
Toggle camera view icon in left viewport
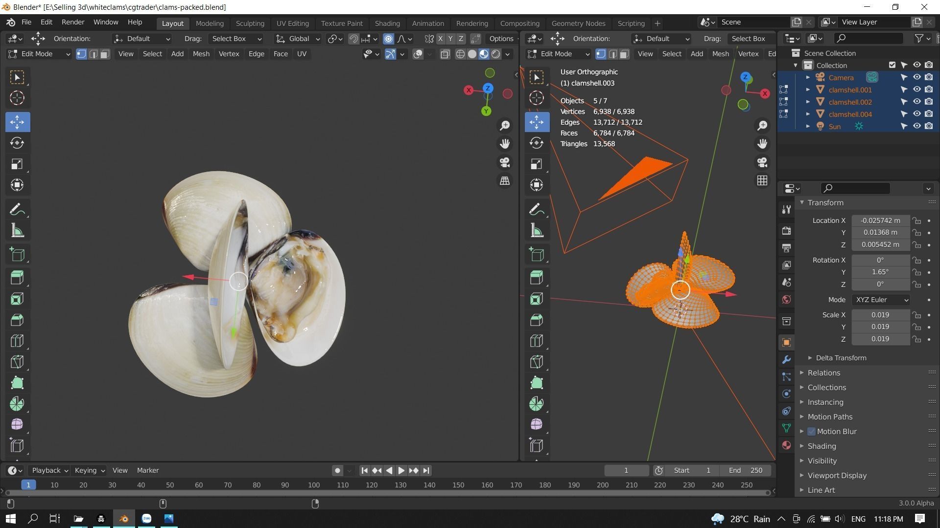click(x=505, y=162)
